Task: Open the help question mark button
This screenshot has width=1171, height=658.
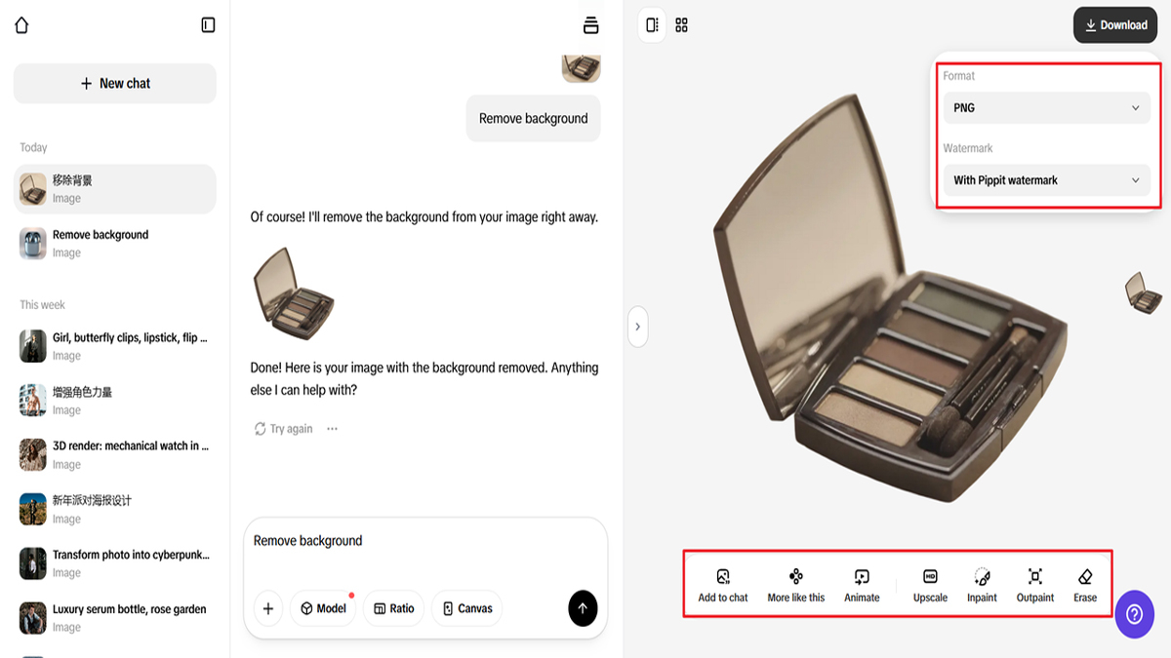Action: 1134,614
